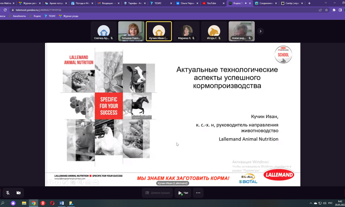Open a new browser tab

(309, 3)
